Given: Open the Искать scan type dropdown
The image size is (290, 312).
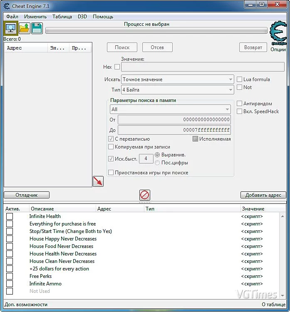Looking at the screenshot, I should click(177, 79).
